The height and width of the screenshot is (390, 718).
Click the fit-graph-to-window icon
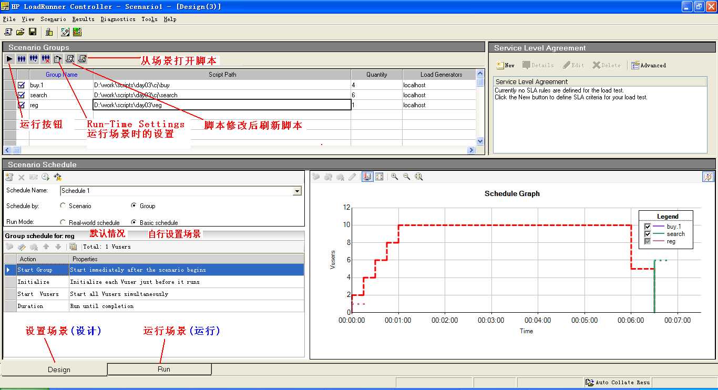tap(379, 177)
